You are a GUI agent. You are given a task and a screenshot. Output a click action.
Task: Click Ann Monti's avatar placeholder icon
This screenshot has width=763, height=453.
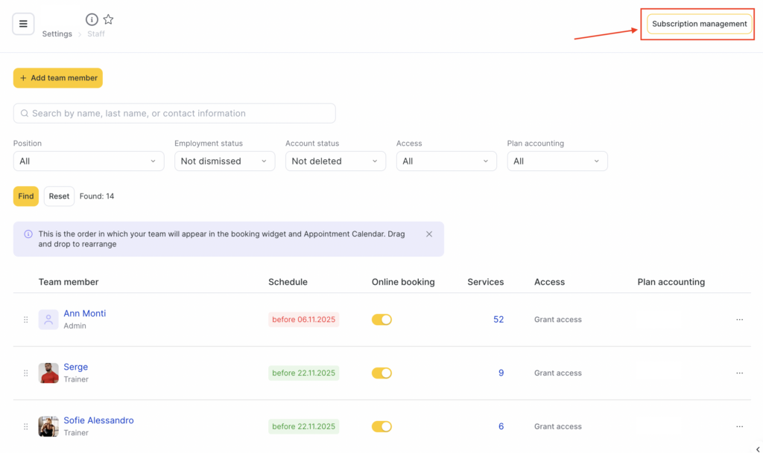[48, 320]
